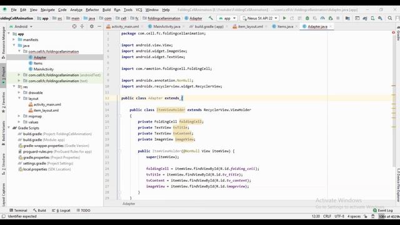Click the scroll-from-source target icon in the Project panel
The width and height of the screenshot is (400, 225).
[x=74, y=26]
